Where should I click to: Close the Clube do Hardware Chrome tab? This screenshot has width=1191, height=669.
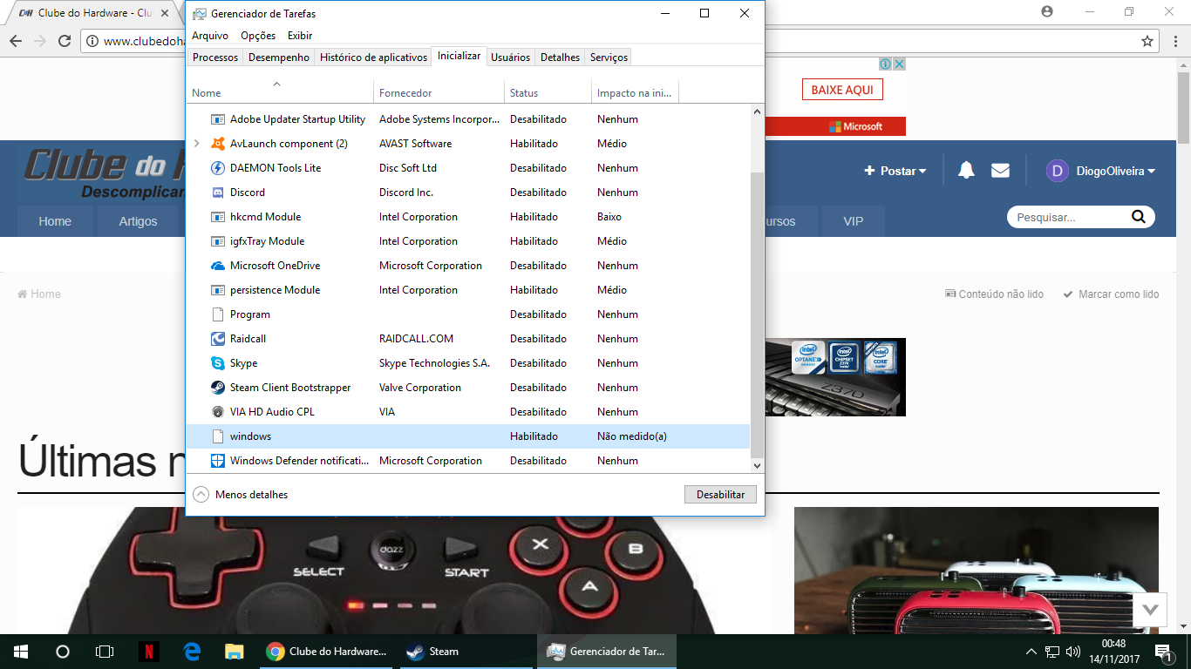pos(165,13)
